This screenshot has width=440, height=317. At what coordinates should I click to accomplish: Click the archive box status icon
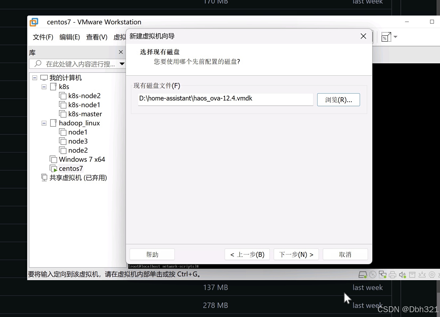coord(412,275)
